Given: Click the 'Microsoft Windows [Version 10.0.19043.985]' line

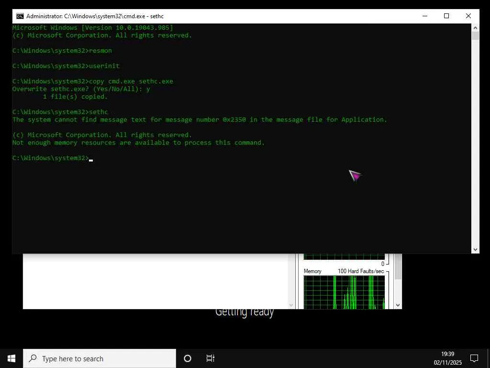Looking at the screenshot, I should [92, 27].
